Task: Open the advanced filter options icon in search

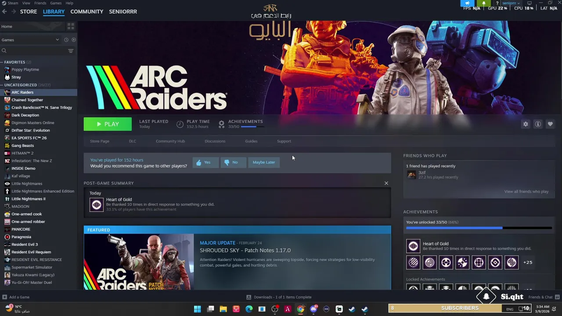Action: (71, 51)
